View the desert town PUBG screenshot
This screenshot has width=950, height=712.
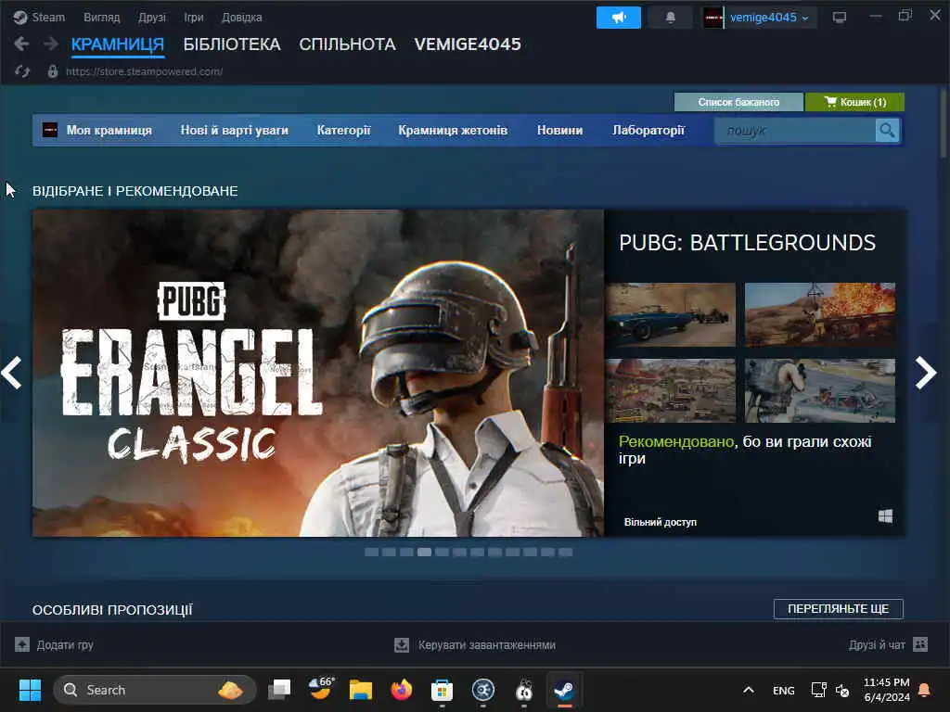point(670,390)
